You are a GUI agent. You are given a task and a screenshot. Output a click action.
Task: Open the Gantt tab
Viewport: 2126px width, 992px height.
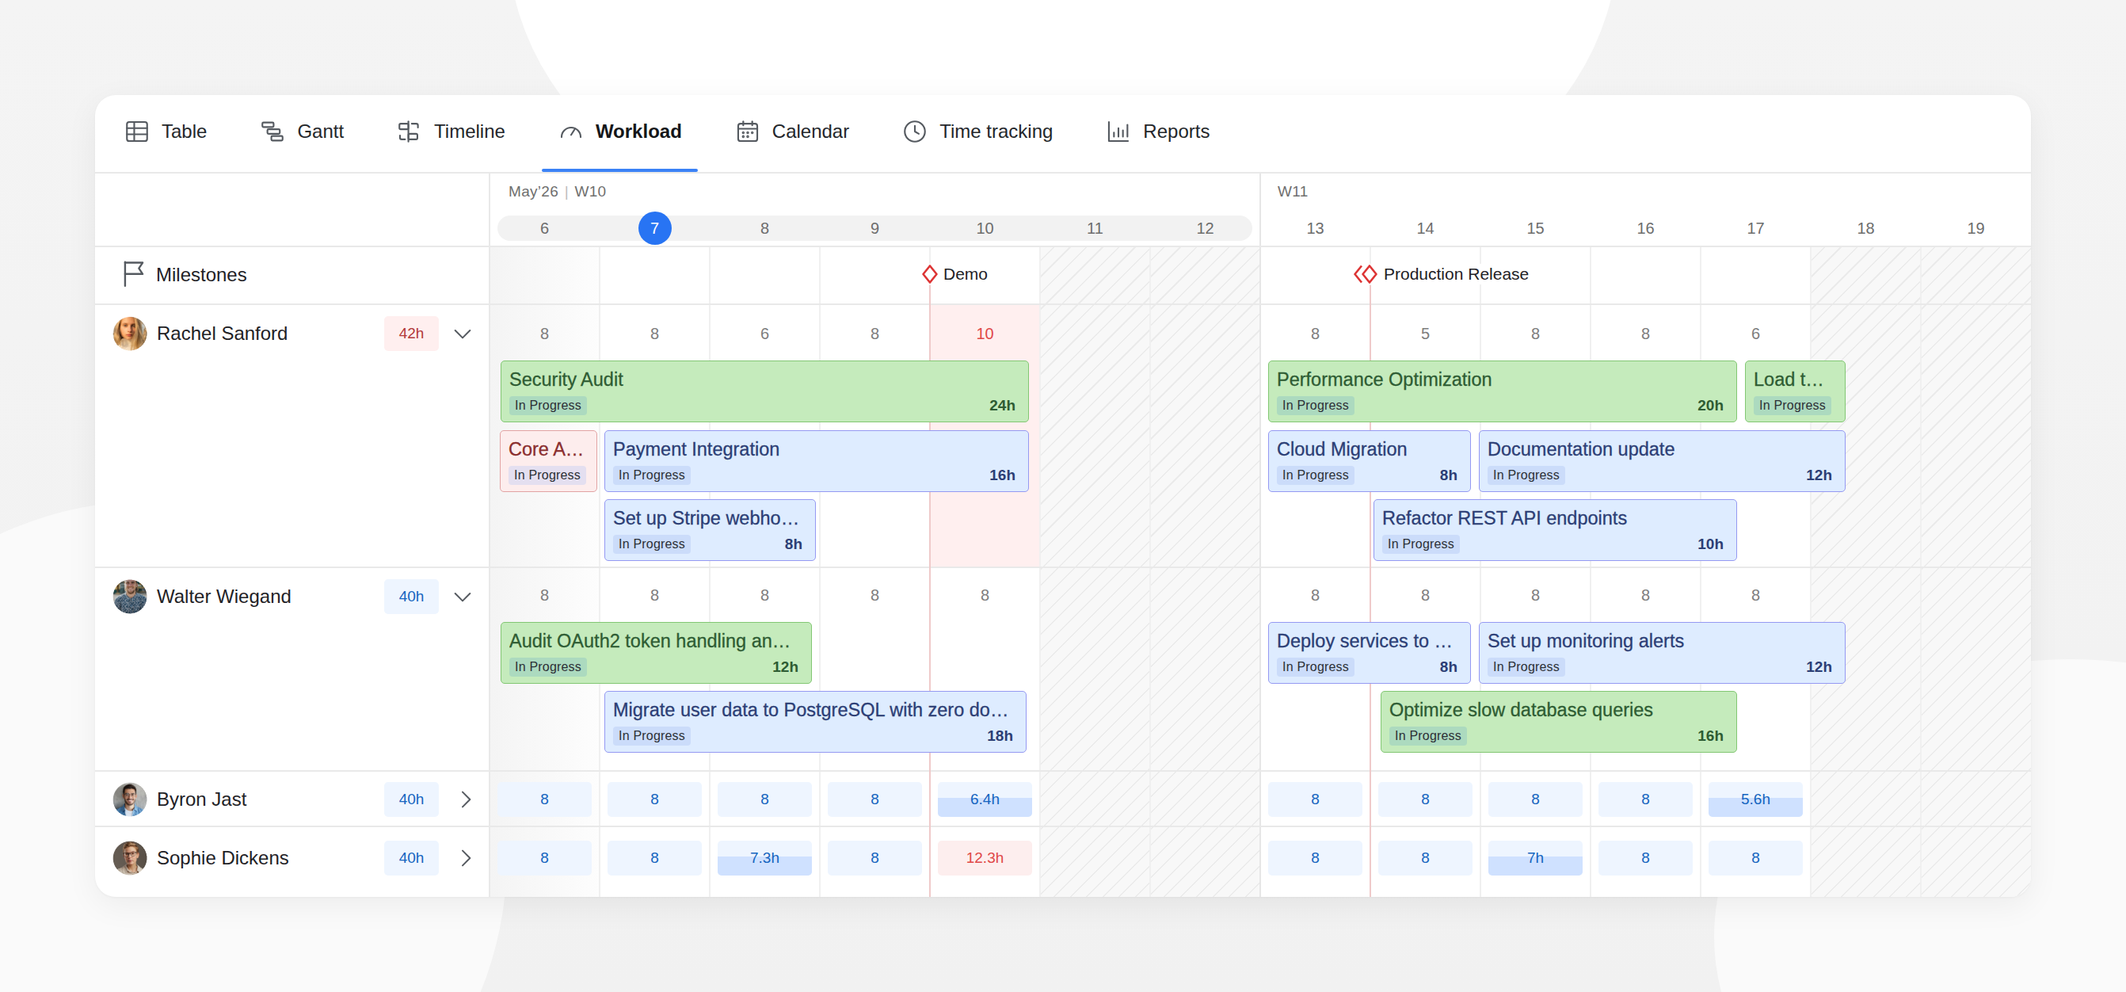point(302,132)
